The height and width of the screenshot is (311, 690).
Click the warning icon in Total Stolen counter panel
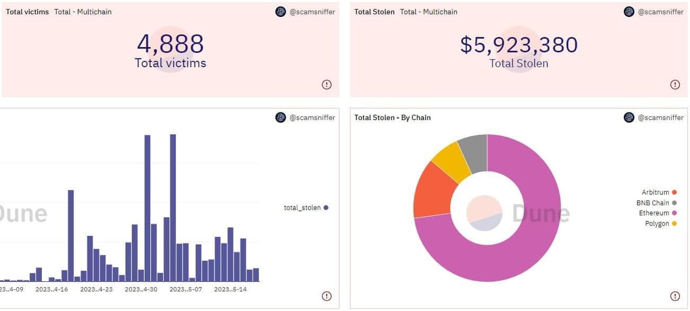(x=675, y=84)
